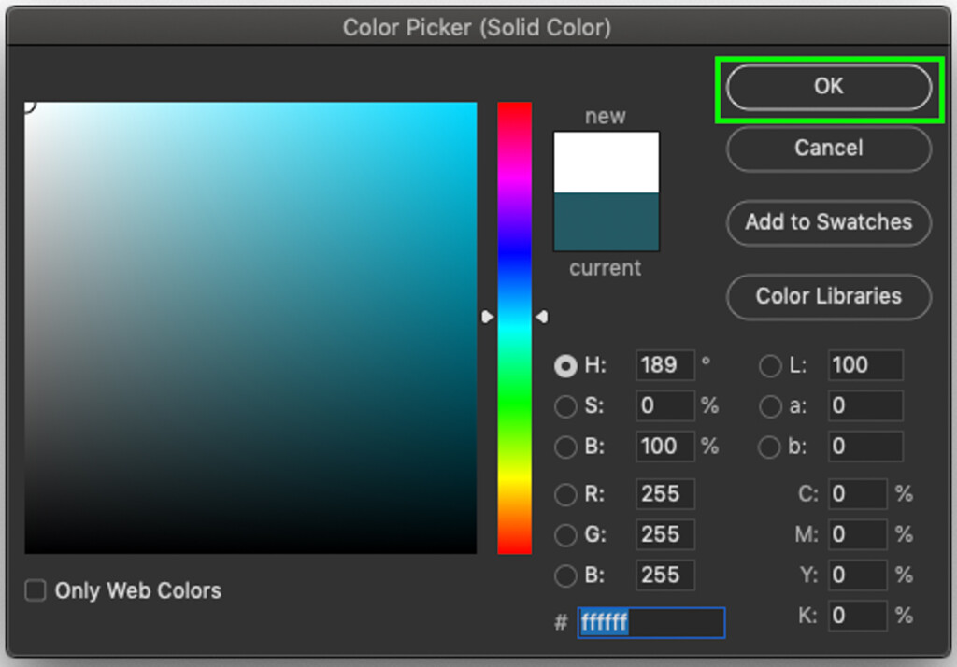Viewport: 957px width, 667px height.
Task: Click the Hue value field
Action: click(x=664, y=365)
